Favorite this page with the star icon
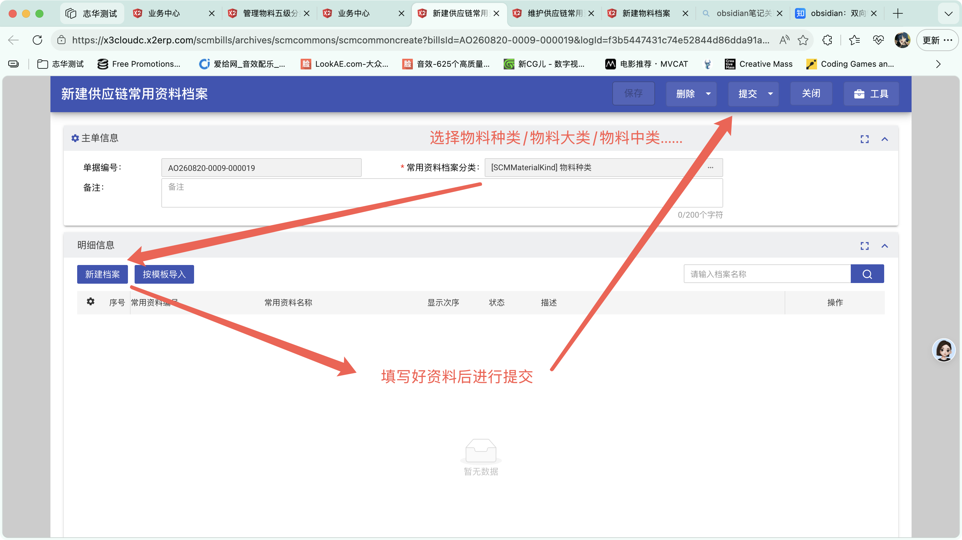The width and height of the screenshot is (962, 540). (803, 40)
